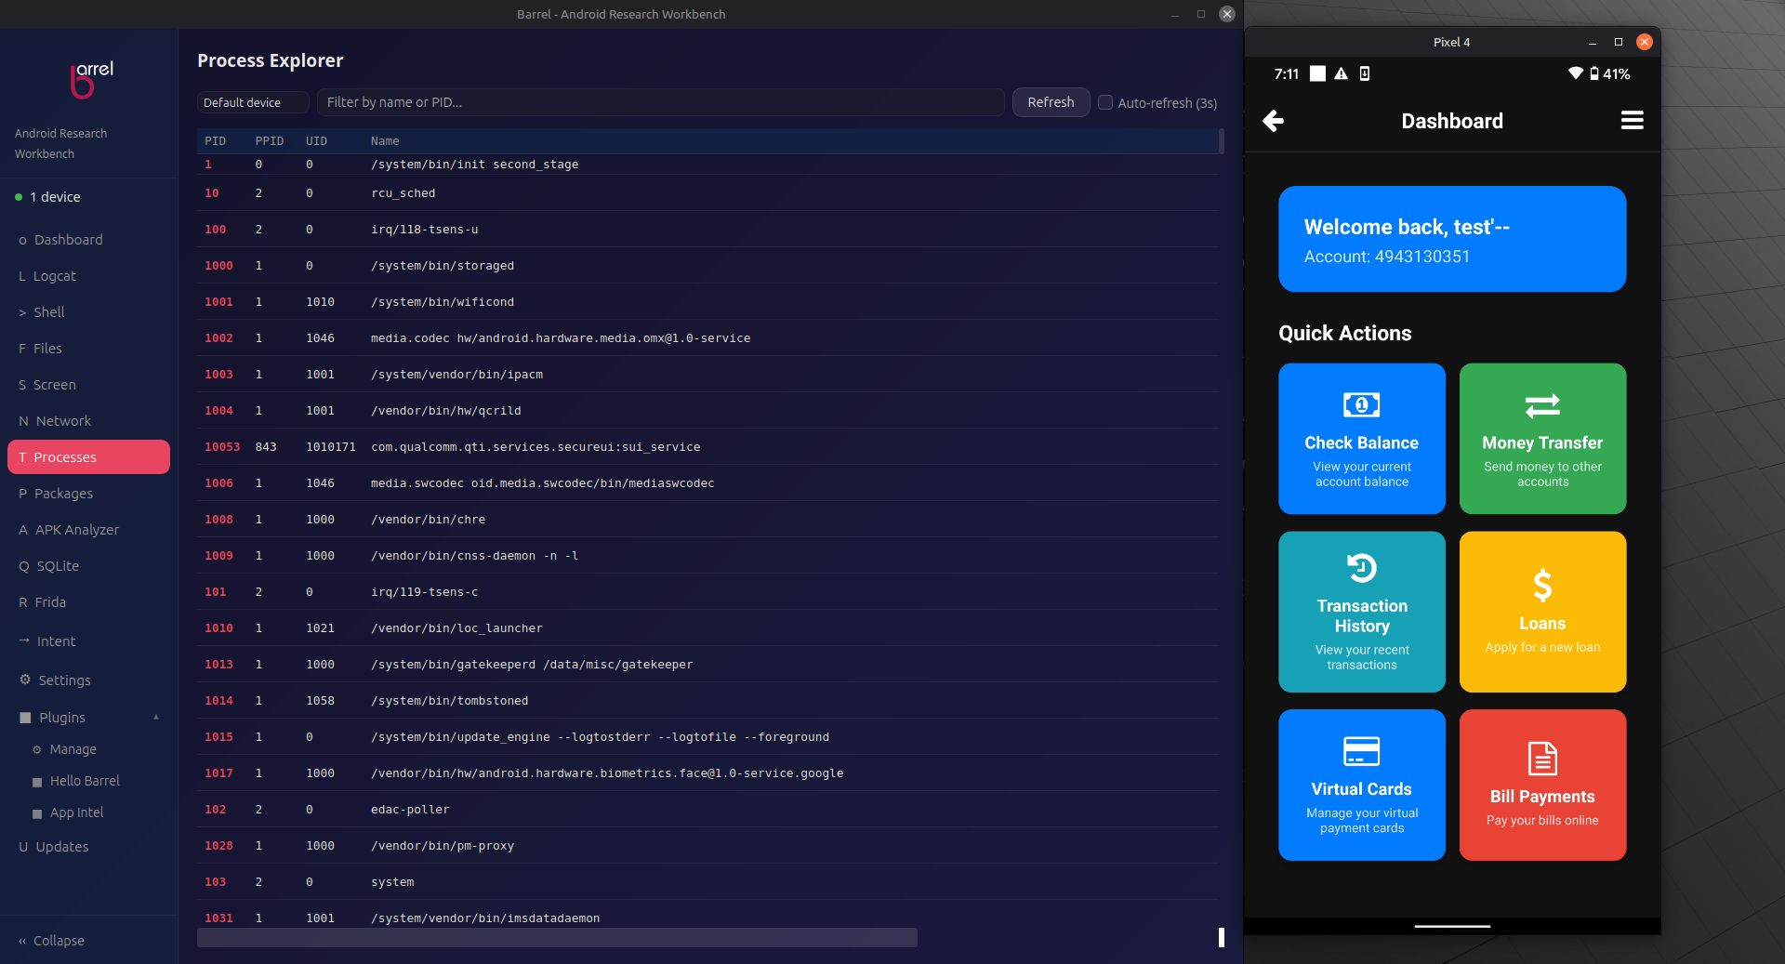
Task: Select /system/bin/tombstoned row
Action: pos(708,701)
